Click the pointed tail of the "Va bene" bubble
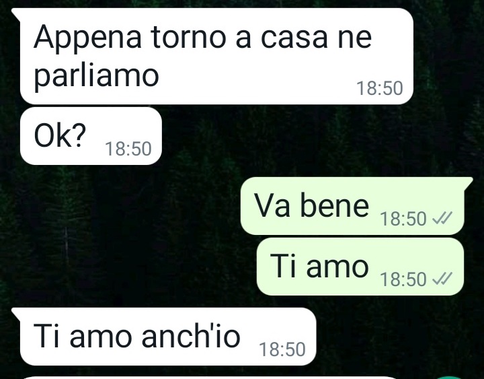This screenshot has height=379, width=484. pos(469,183)
